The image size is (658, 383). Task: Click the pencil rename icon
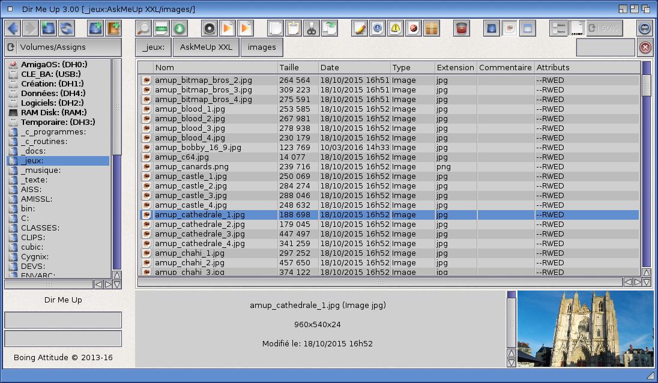pyautogui.click(x=359, y=28)
